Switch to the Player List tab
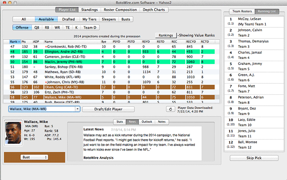The width and height of the screenshot is (287, 180). [67, 10]
